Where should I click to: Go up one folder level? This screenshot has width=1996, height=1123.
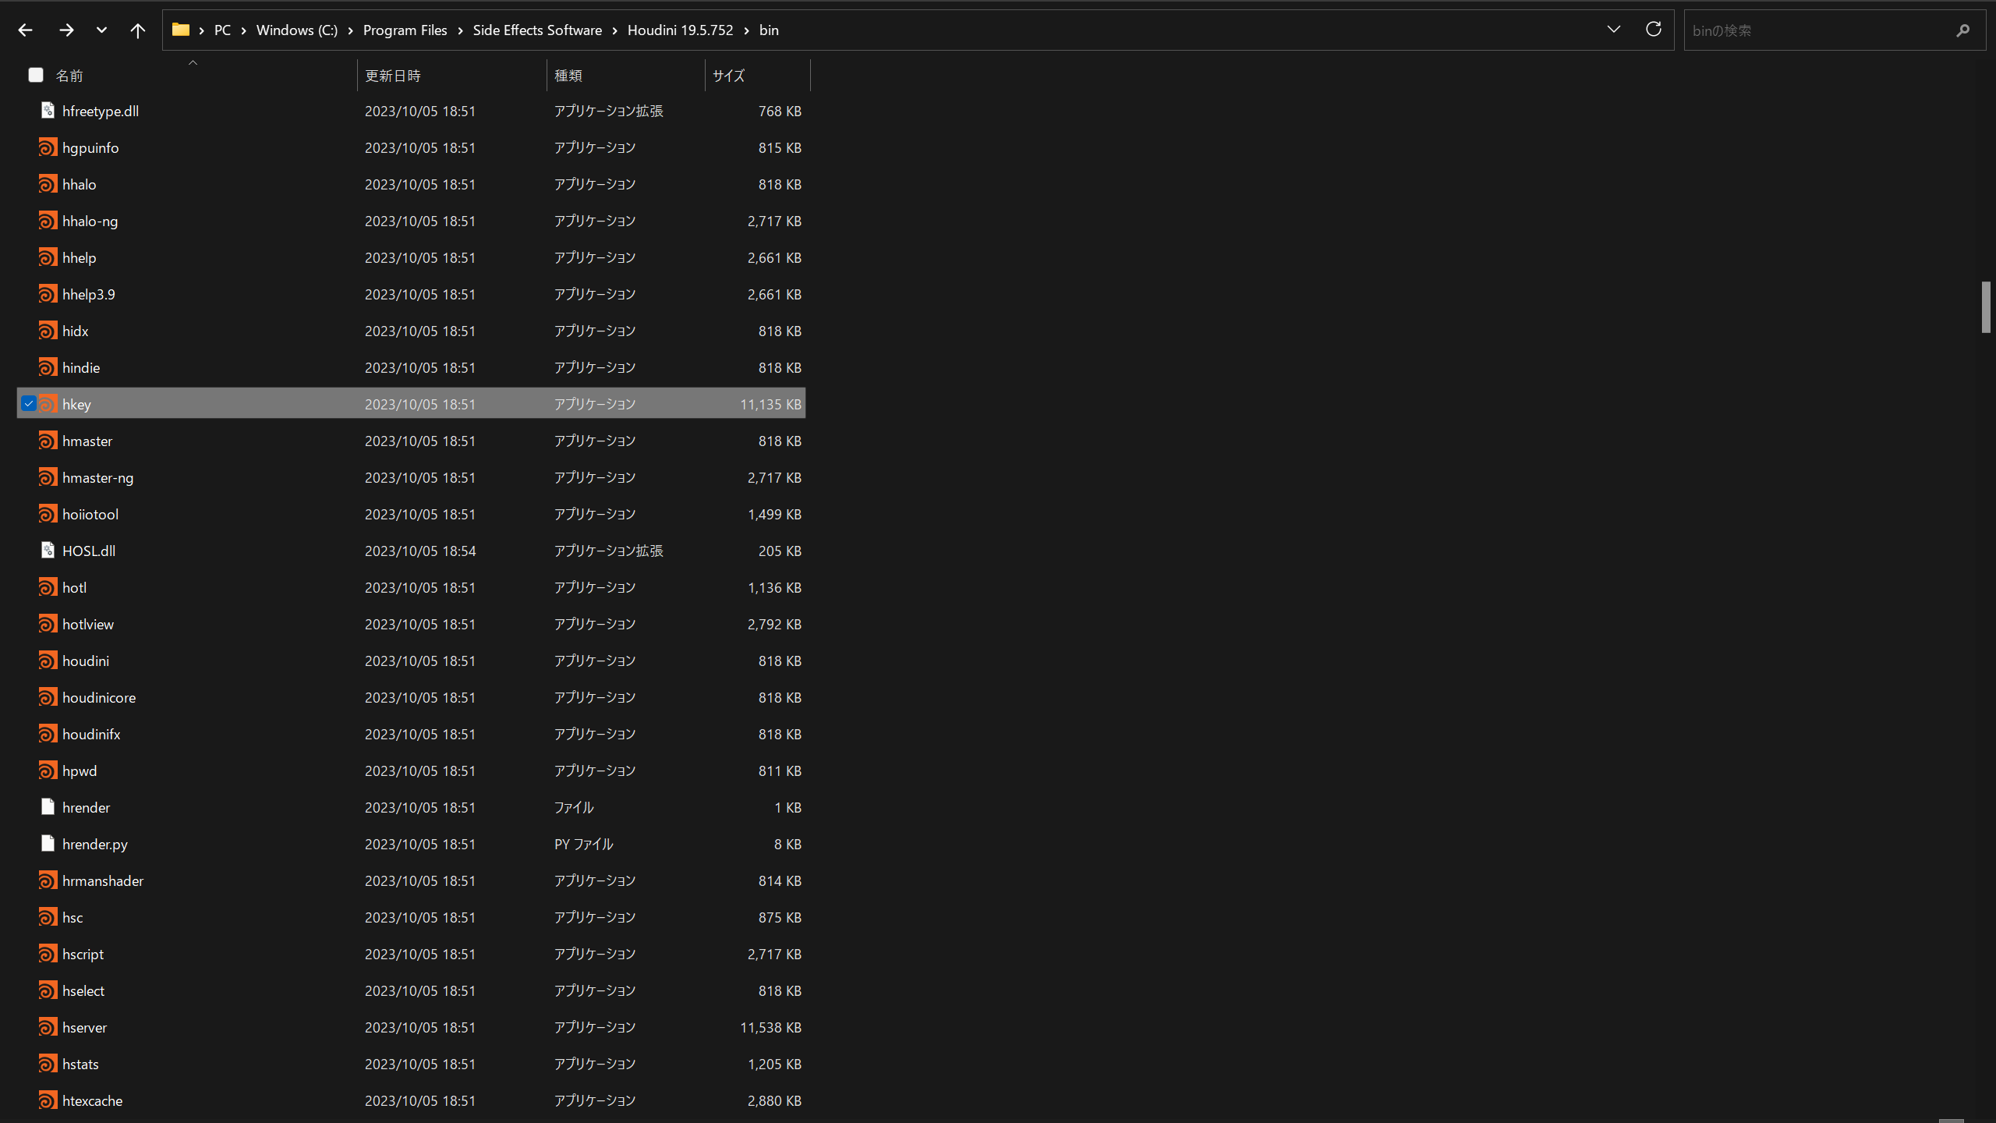click(x=137, y=30)
